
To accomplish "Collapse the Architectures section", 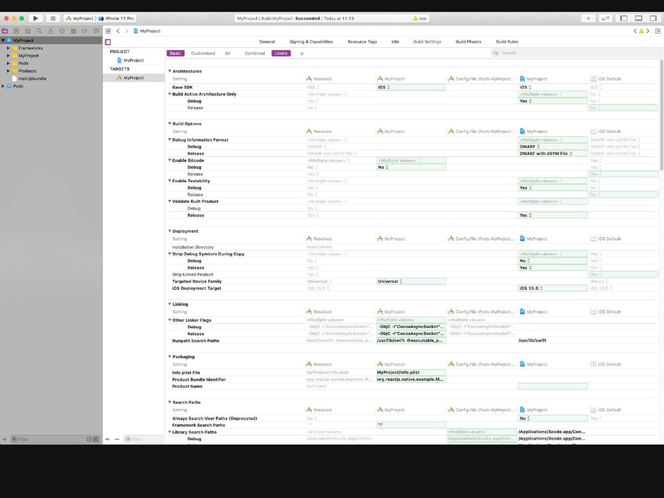I will (169, 71).
